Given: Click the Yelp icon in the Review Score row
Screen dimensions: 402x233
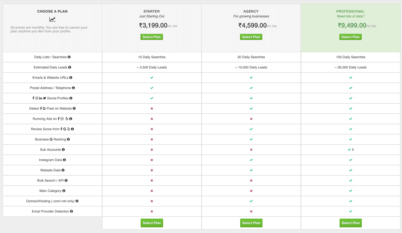Looking at the screenshot, I should [68, 129].
